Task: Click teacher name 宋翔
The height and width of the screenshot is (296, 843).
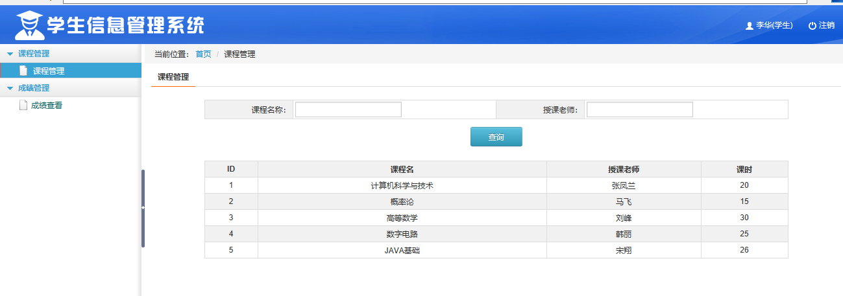Action: point(624,250)
